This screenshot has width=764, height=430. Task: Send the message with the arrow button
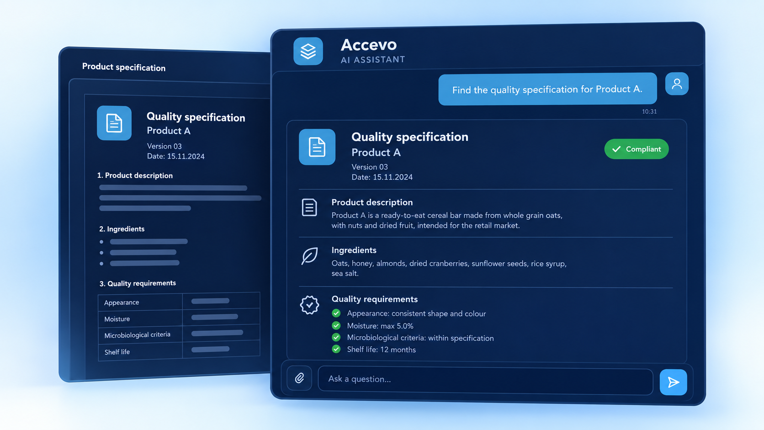click(673, 382)
